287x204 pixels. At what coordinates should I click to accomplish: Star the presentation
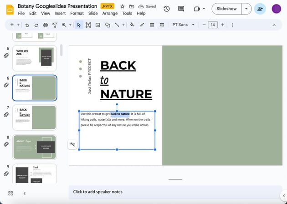122,6
